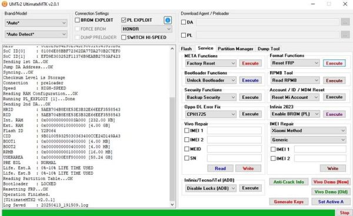This screenshot has height=216, width=353.
Task: Click the Vivo Repair Write button
Action: pyautogui.click(x=248, y=168)
